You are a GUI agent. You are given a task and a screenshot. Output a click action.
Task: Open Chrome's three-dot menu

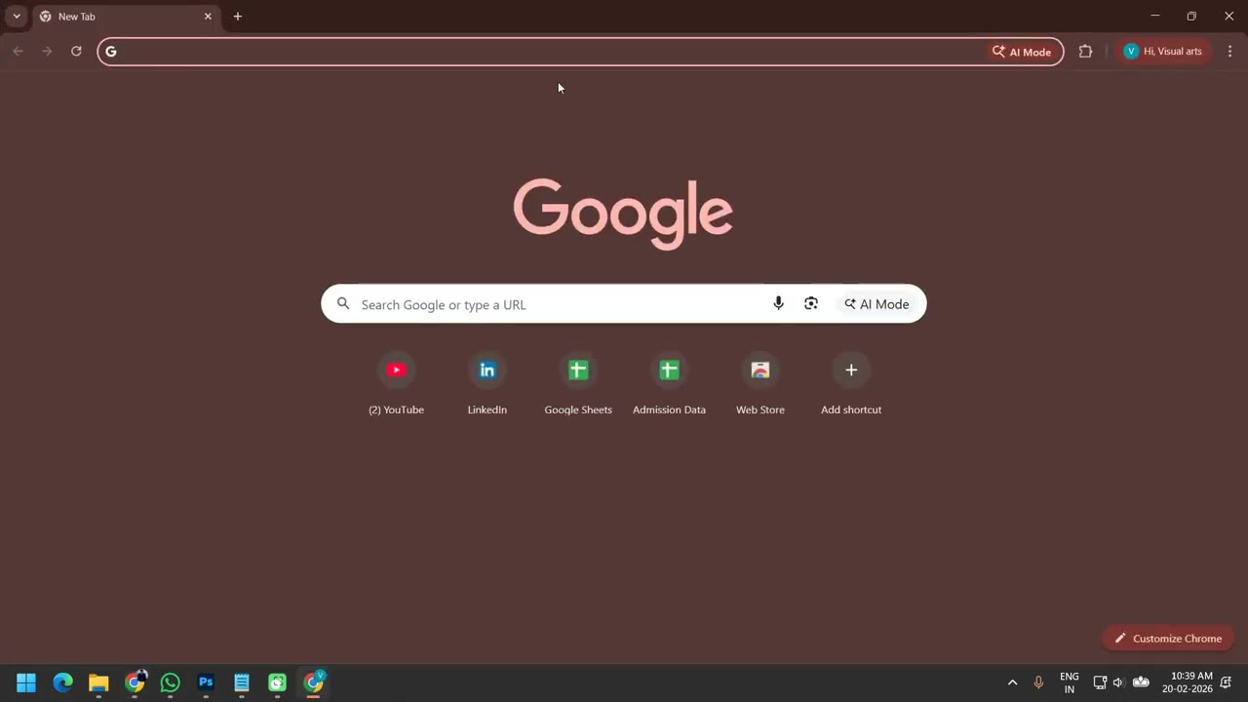pyautogui.click(x=1229, y=52)
